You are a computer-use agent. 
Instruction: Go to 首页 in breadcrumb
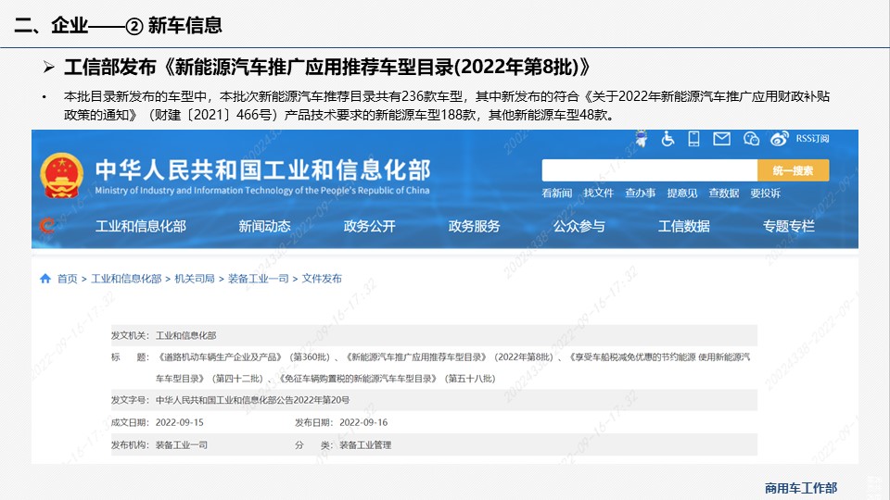pyautogui.click(x=67, y=279)
